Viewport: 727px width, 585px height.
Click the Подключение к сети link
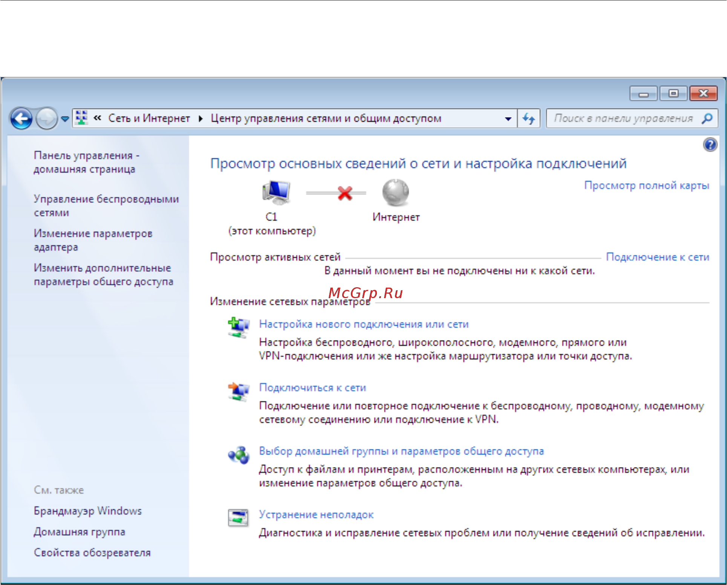tap(658, 257)
